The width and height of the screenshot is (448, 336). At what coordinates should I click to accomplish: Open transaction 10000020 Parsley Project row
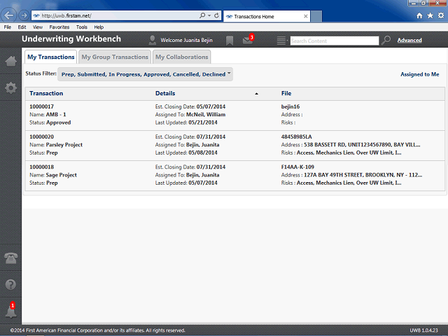[235, 145]
